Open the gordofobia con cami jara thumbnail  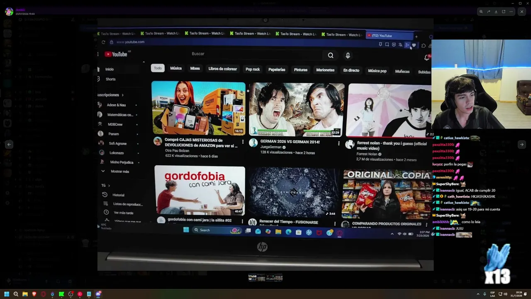coord(200,191)
